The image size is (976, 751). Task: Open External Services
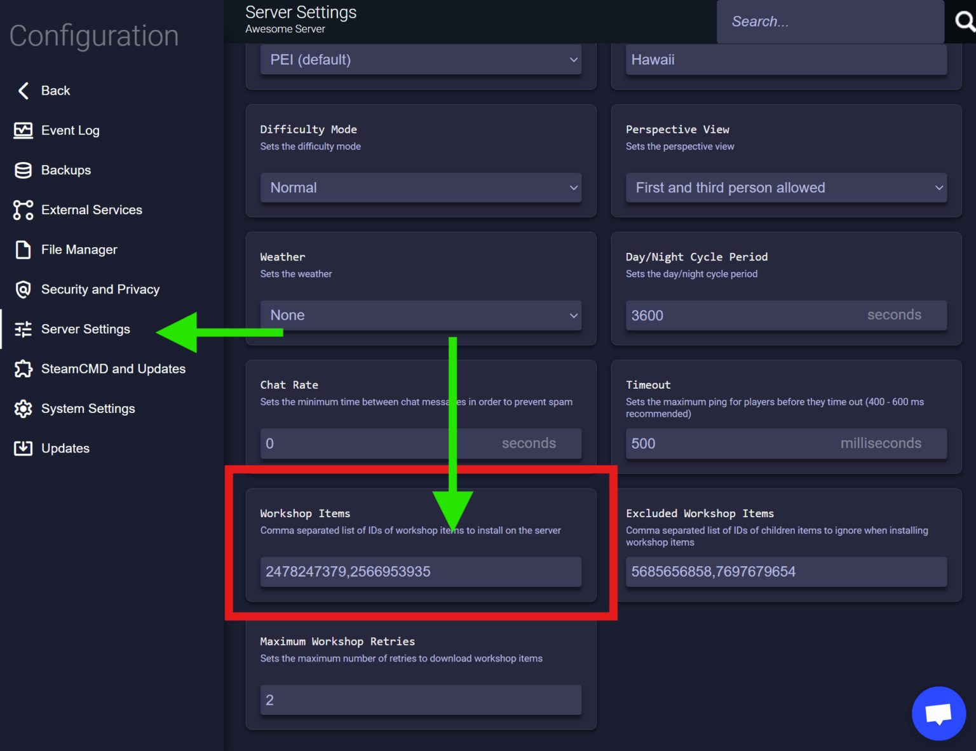coord(23,210)
